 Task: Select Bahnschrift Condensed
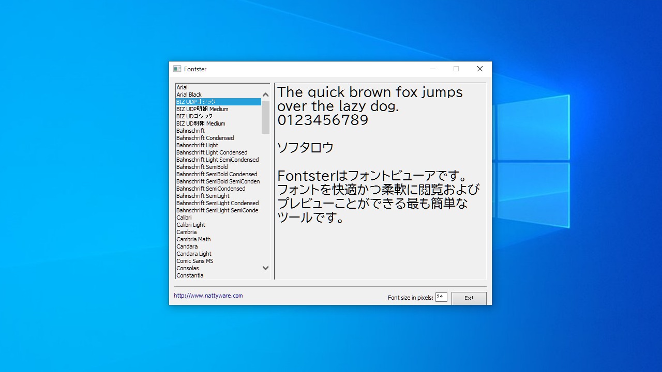pyautogui.click(x=218, y=138)
